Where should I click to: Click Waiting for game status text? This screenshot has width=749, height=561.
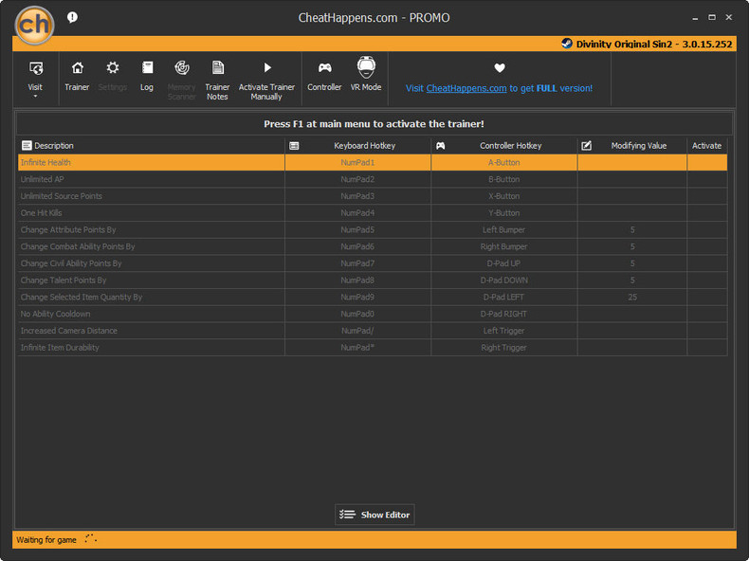pyautogui.click(x=46, y=540)
